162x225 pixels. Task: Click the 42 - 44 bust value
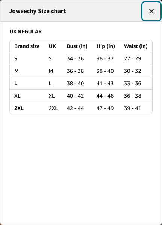click(x=75, y=108)
